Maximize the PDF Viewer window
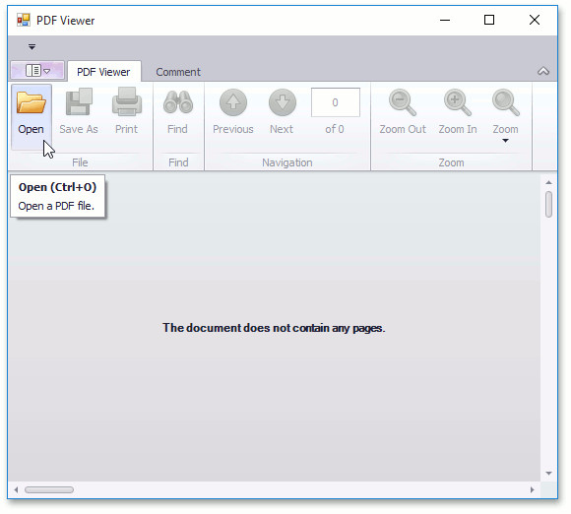The image size is (571, 514). click(489, 20)
